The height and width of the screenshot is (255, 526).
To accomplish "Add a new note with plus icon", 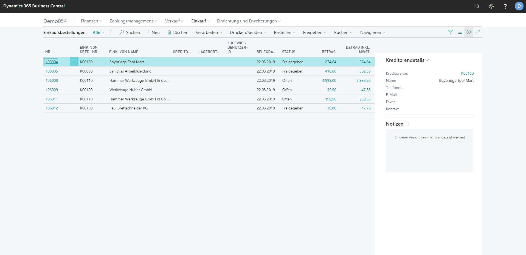I will click(x=408, y=124).
